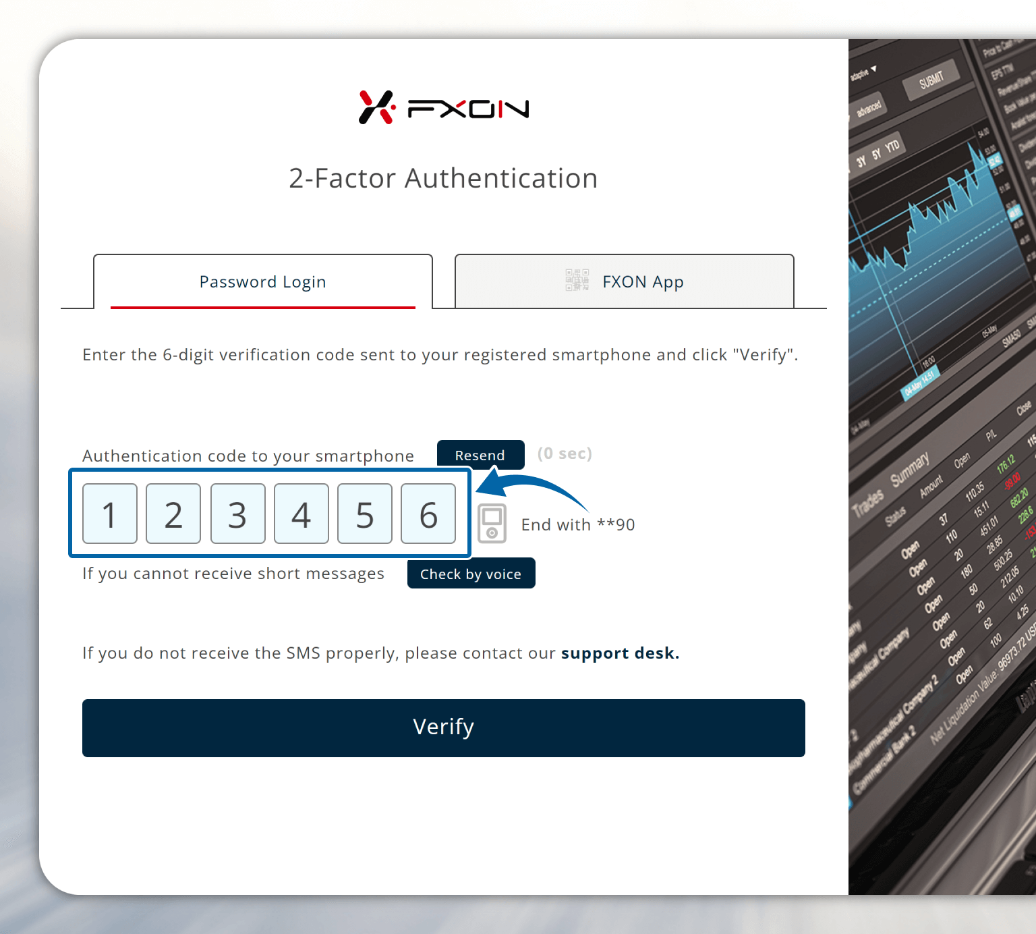
Task: Click the Check by voice button
Action: (x=471, y=574)
